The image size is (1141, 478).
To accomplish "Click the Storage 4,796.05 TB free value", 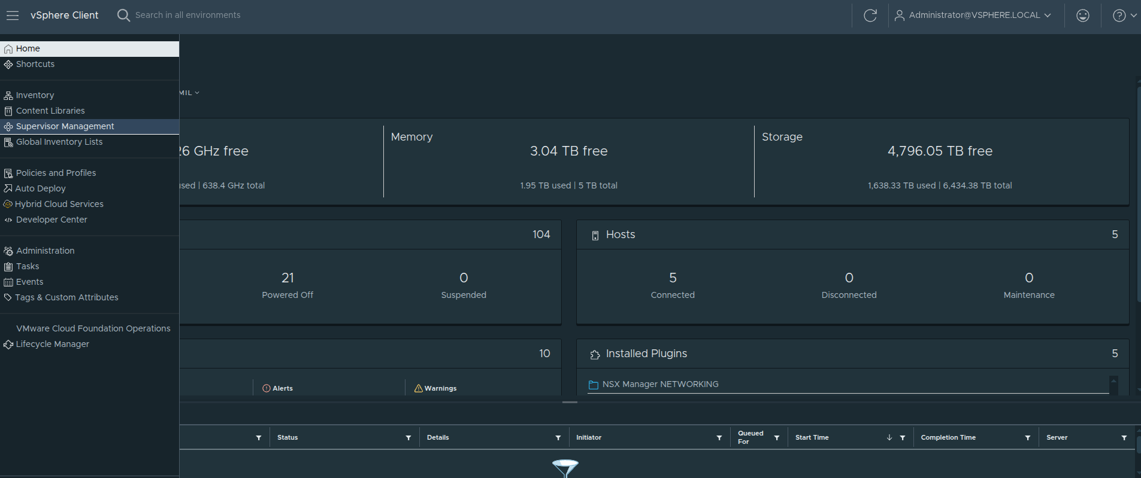I will click(x=940, y=151).
